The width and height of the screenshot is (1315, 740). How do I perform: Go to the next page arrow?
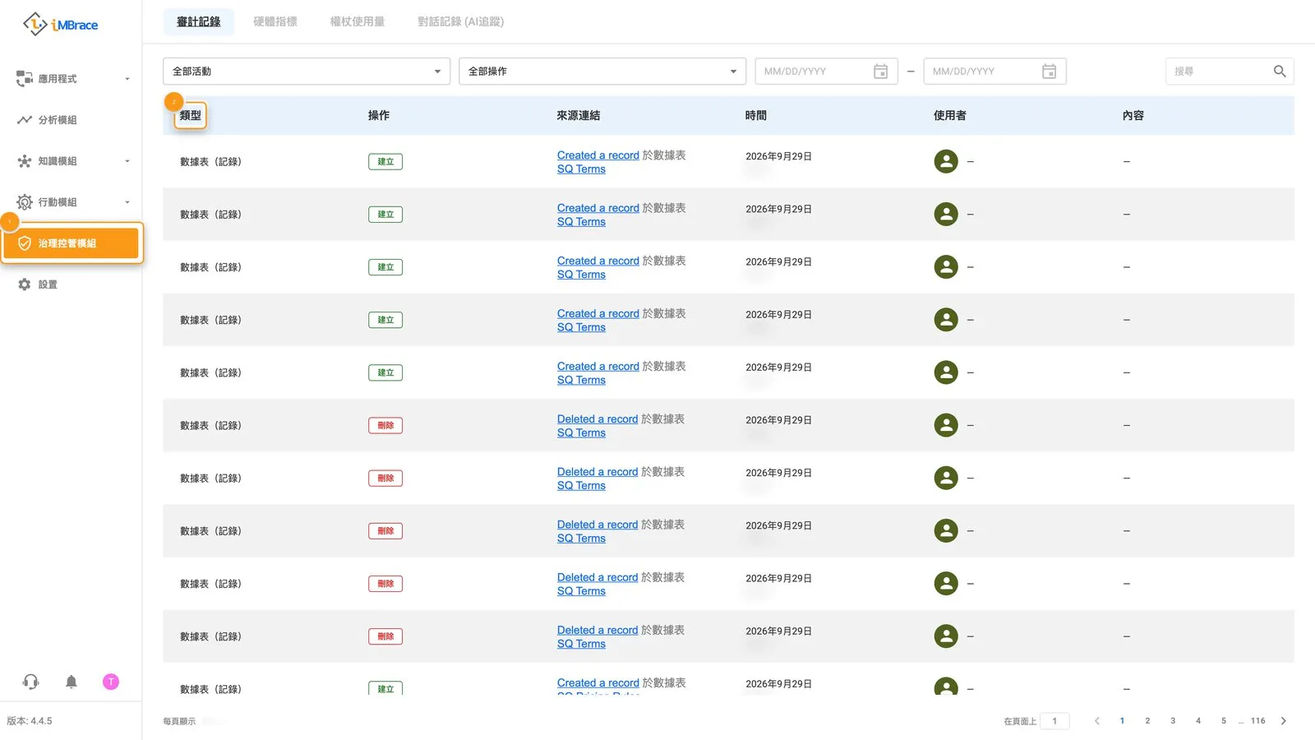1284,721
